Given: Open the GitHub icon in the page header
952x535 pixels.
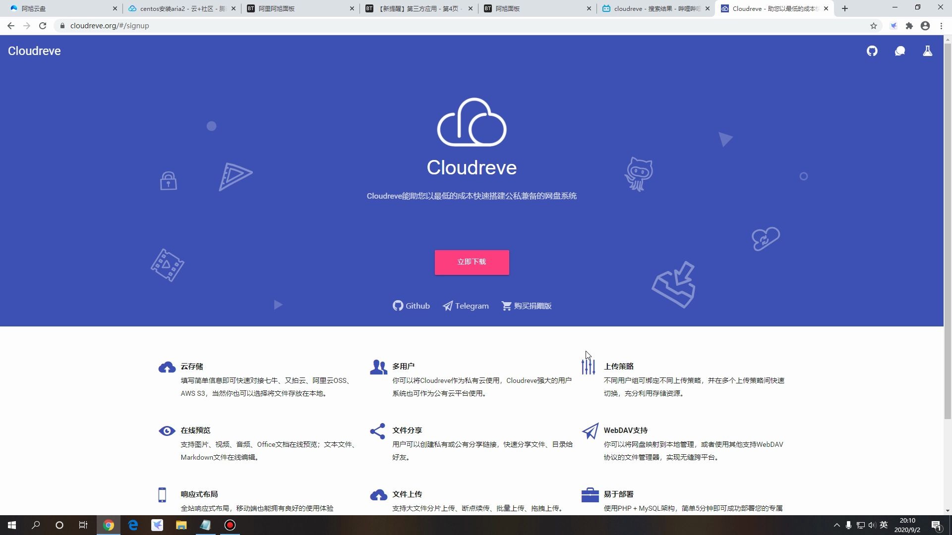Looking at the screenshot, I should point(873,51).
